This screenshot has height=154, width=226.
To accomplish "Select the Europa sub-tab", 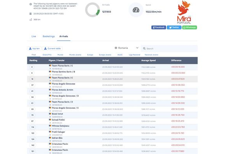I will (x=90, y=55).
